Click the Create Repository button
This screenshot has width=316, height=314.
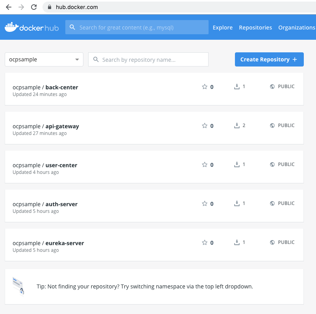tap(269, 59)
